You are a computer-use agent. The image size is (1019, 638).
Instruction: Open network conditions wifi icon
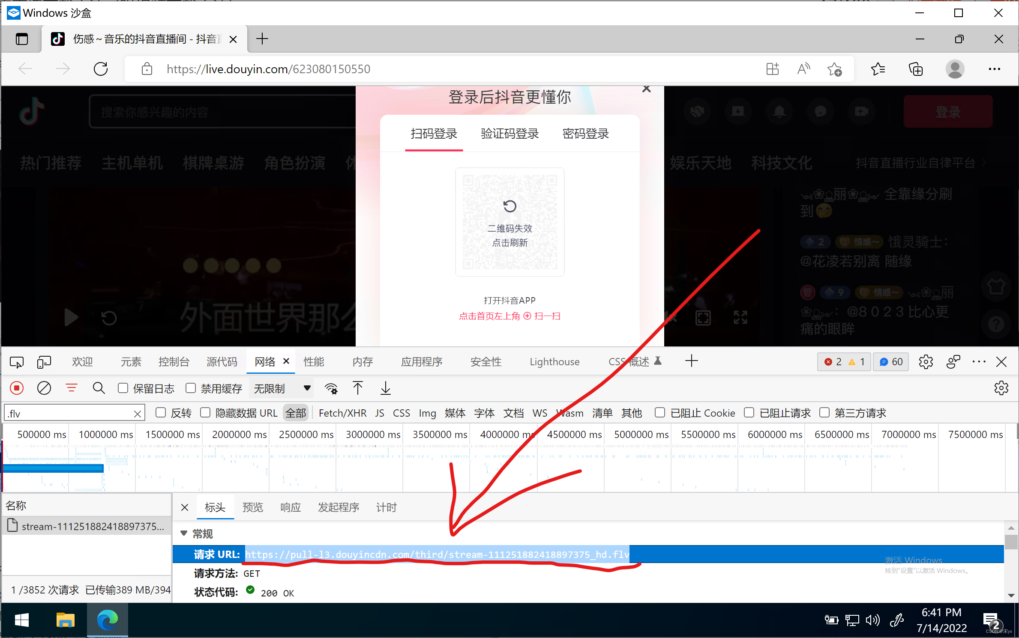331,388
